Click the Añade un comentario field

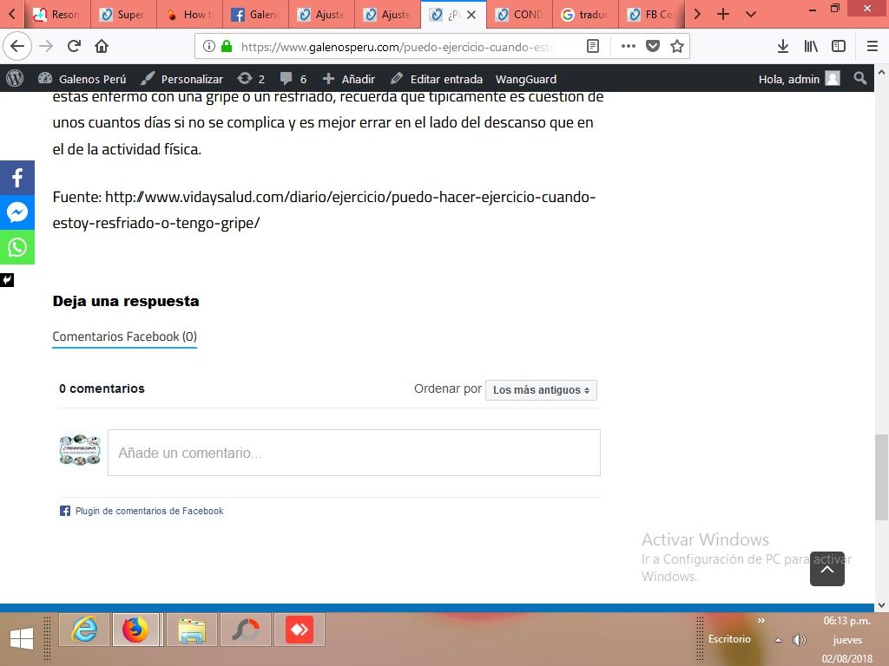coord(354,453)
